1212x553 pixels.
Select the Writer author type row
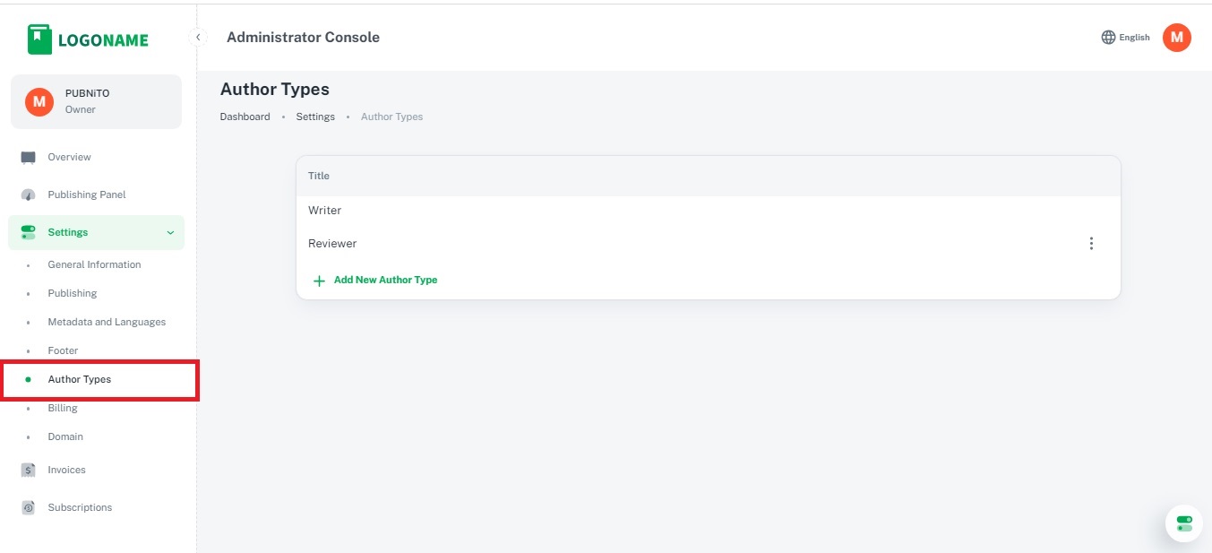325,211
